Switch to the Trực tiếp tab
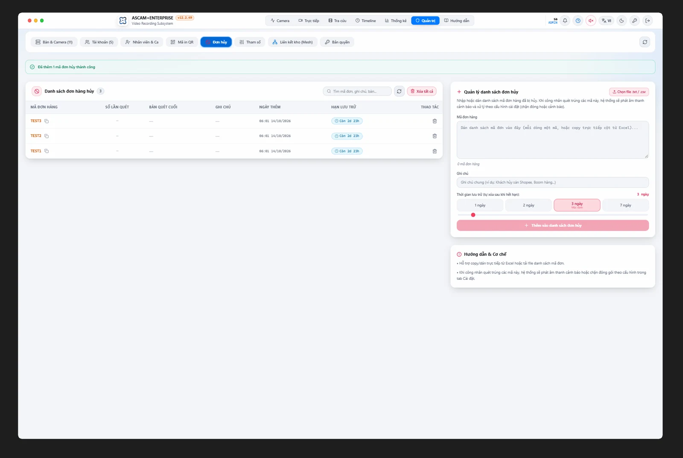 (x=309, y=20)
